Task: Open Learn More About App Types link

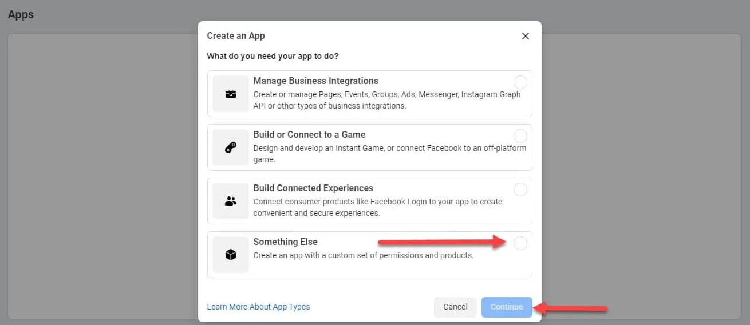Action: tap(258, 307)
